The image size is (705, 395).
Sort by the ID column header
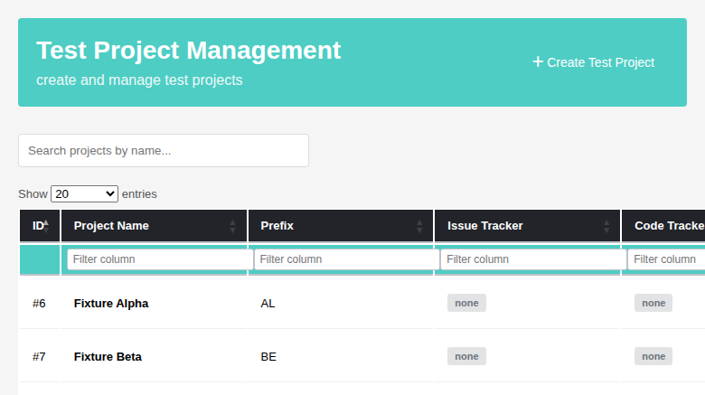pyautogui.click(x=40, y=226)
